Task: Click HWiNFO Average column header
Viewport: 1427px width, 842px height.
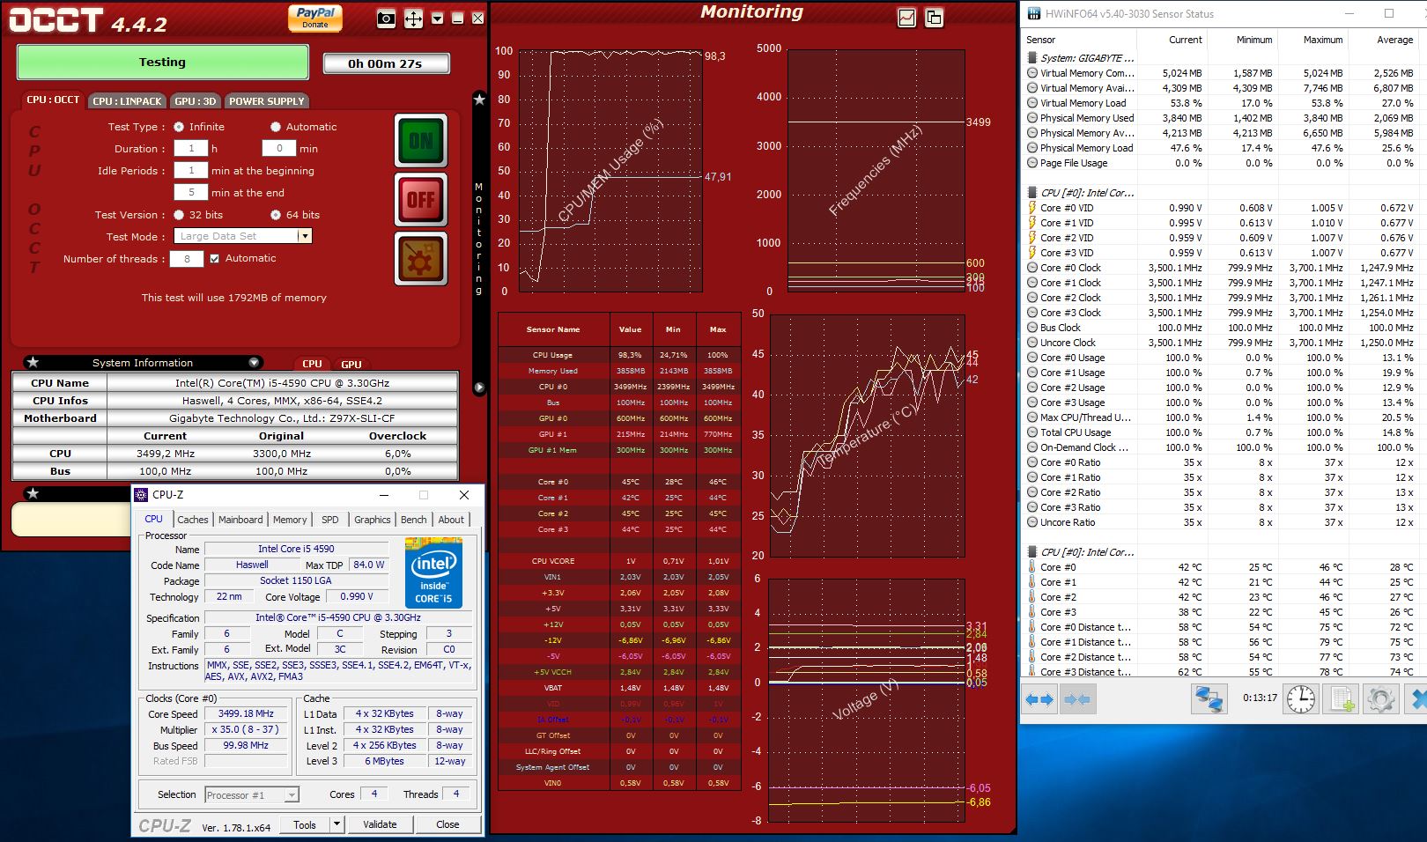Action: [1382, 40]
